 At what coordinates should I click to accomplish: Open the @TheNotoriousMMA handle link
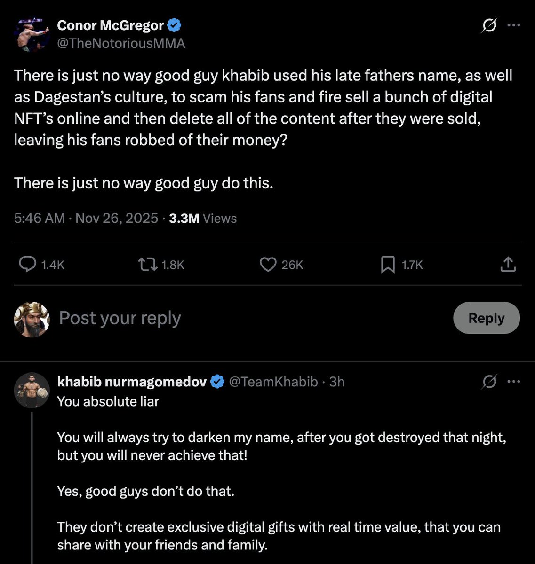(x=121, y=43)
